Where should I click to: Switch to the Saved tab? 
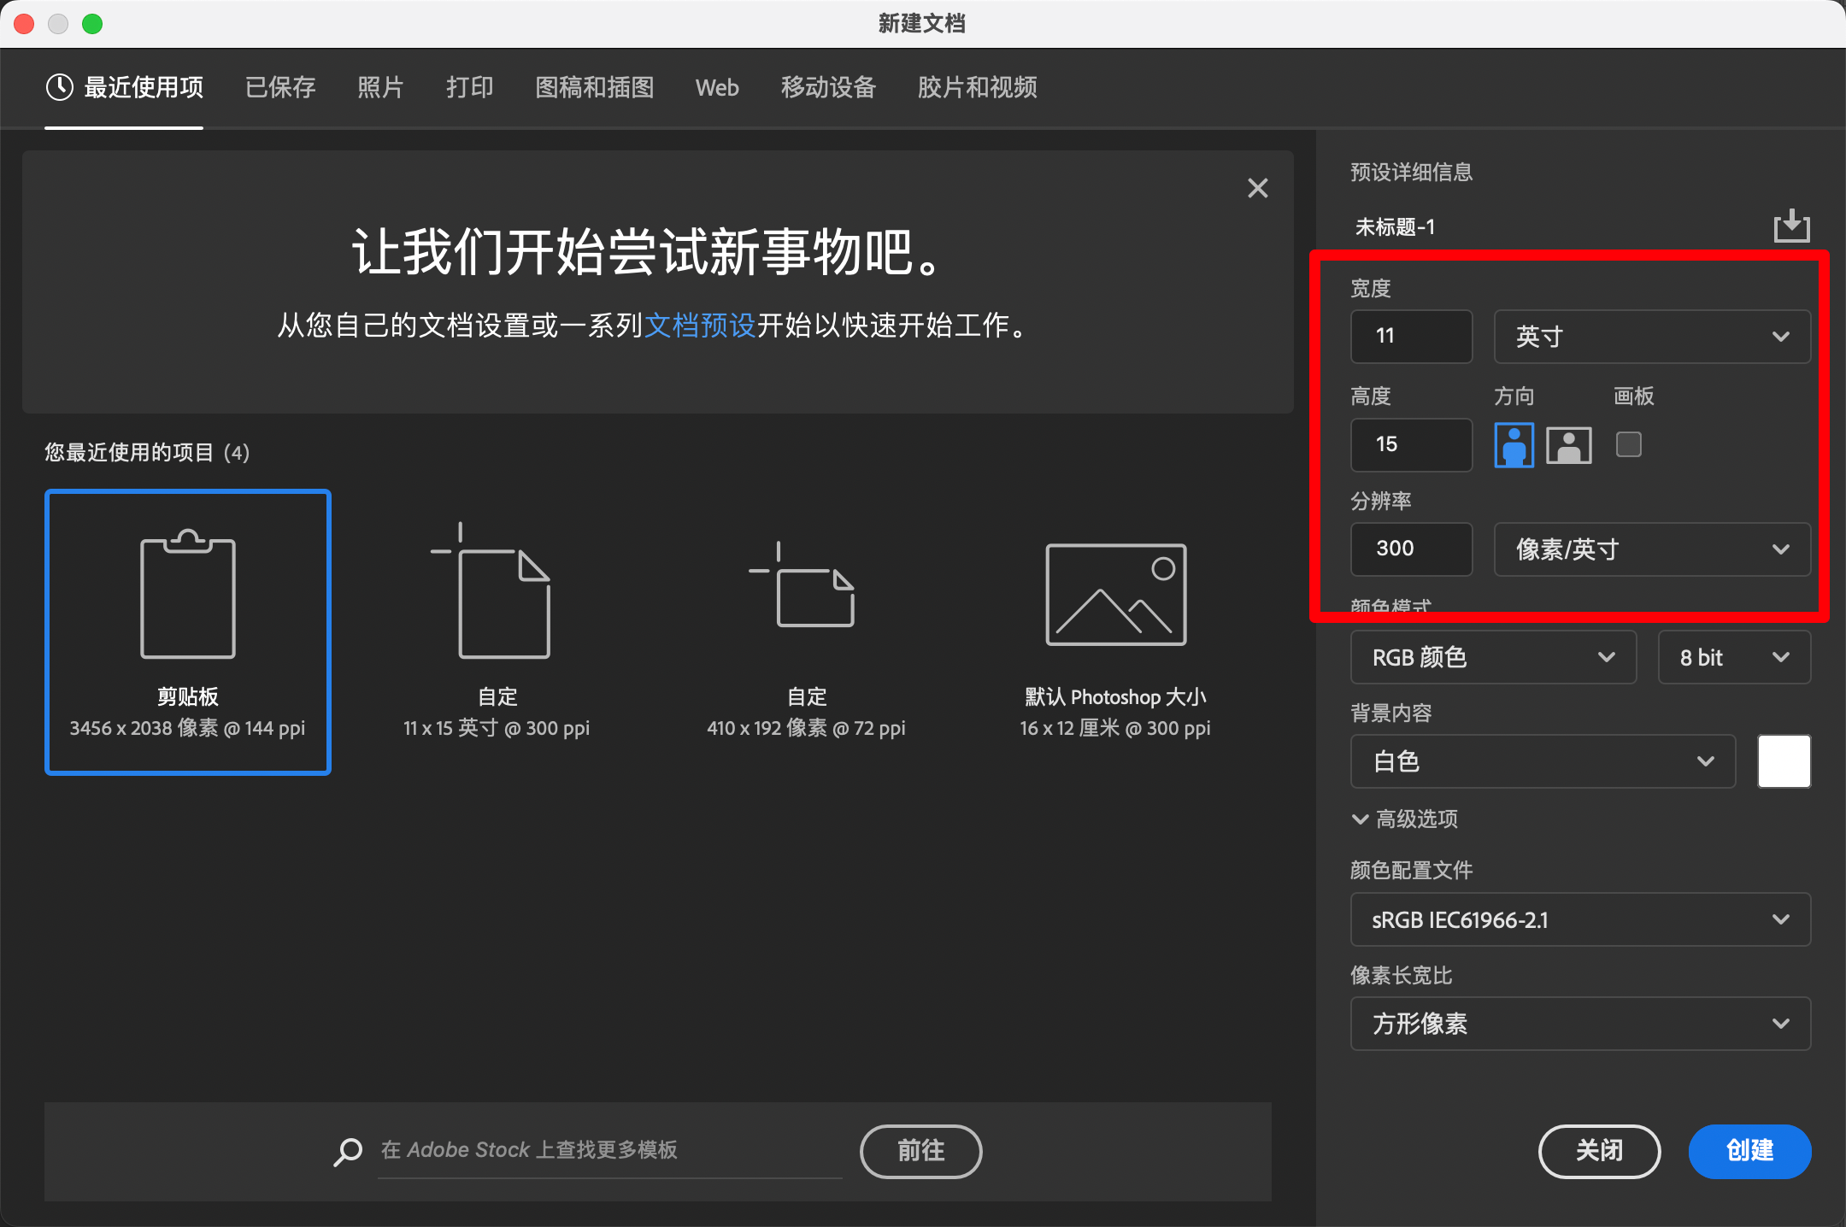click(x=280, y=87)
